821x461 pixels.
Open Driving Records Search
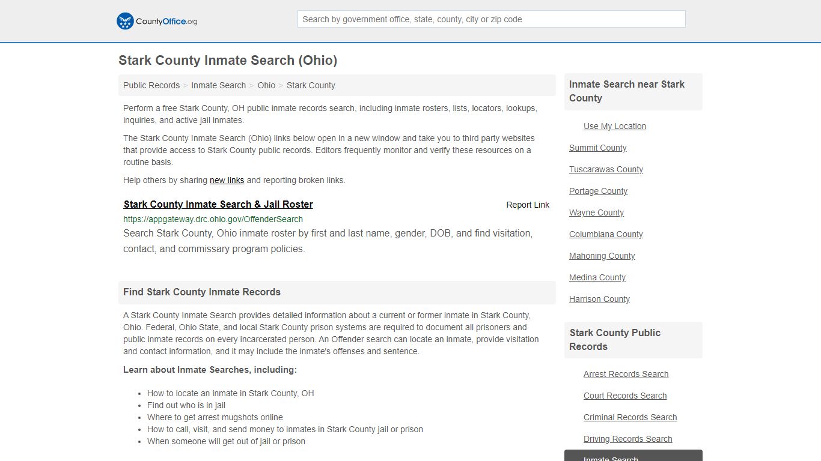(627, 439)
